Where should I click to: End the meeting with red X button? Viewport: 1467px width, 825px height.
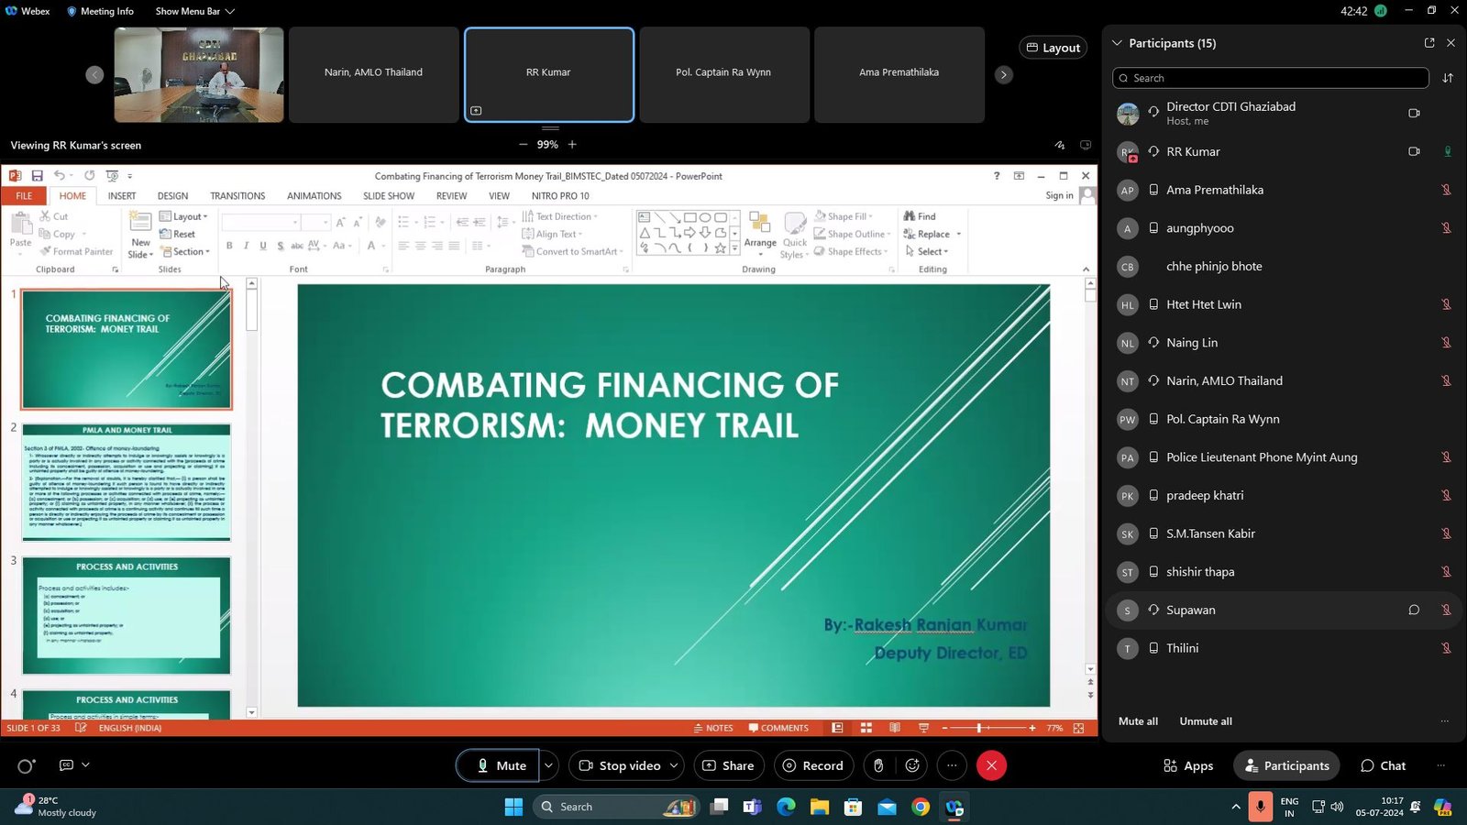point(991,765)
